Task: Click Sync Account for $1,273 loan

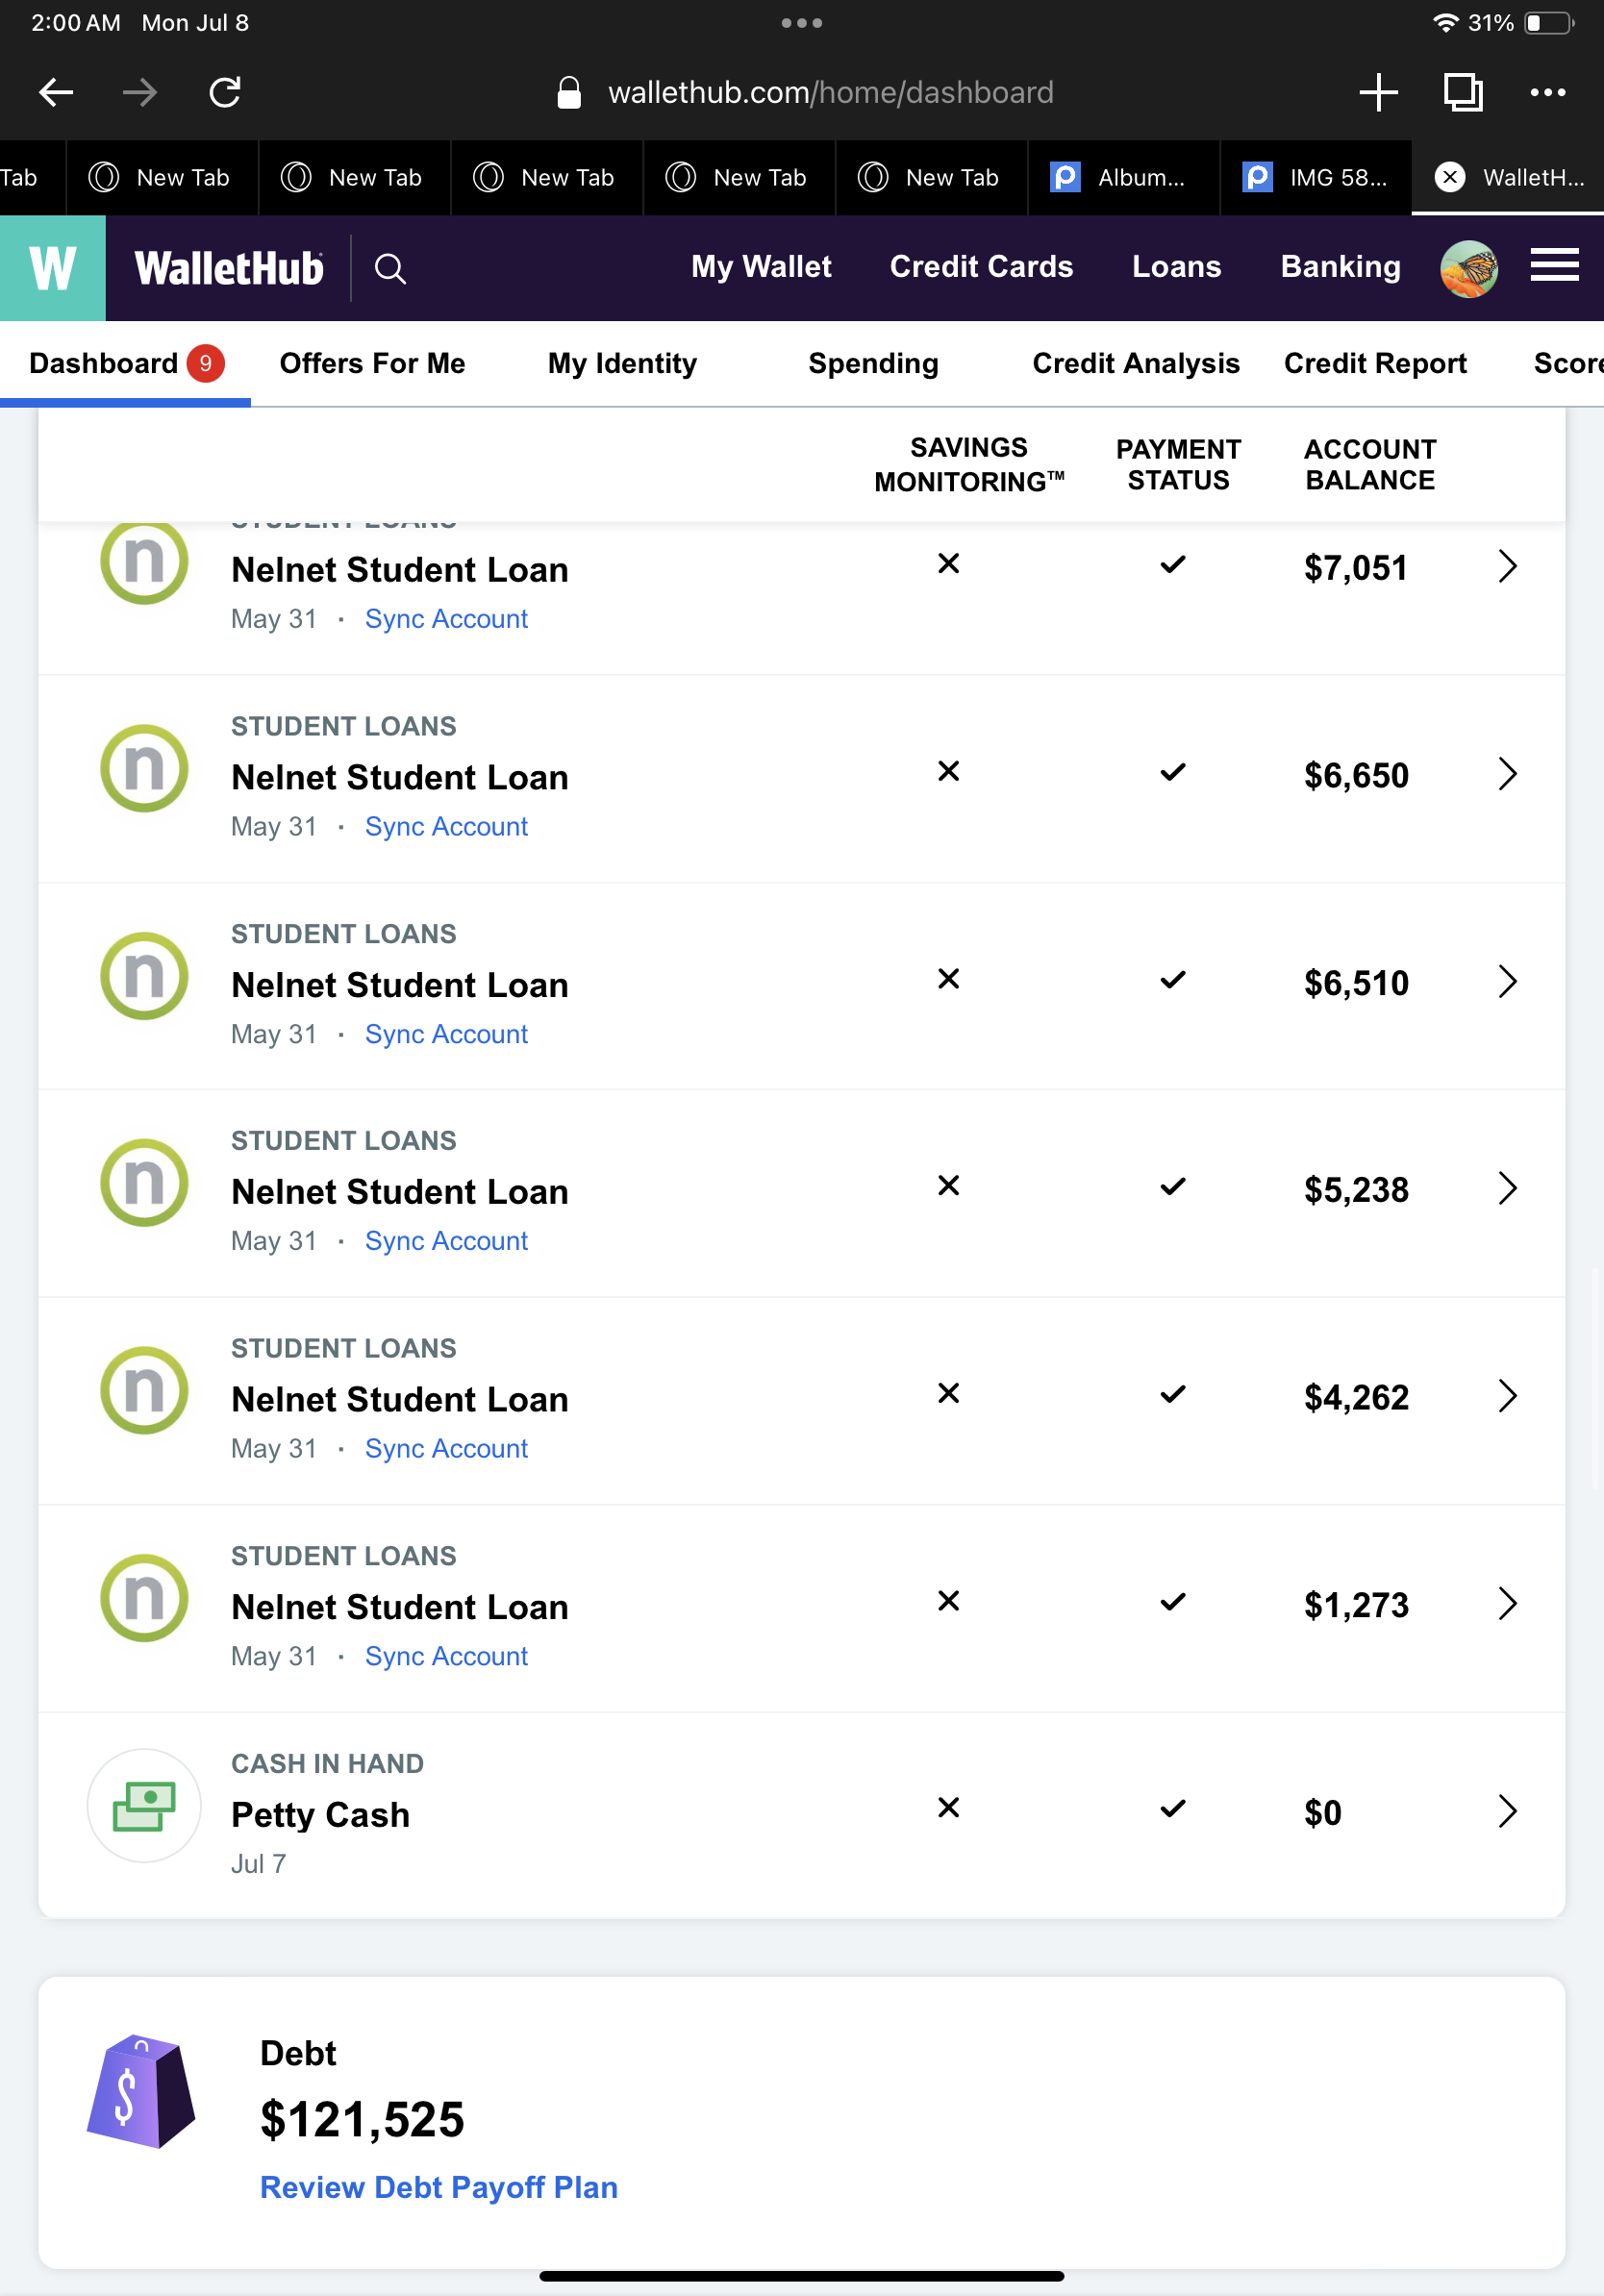Action: 446,1657
